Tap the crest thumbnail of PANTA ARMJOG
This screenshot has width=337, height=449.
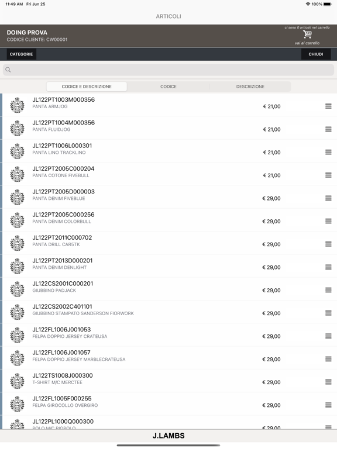pos(17,105)
